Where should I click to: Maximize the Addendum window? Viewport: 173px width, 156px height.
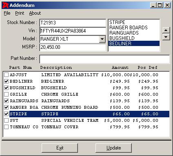tap(160, 5)
